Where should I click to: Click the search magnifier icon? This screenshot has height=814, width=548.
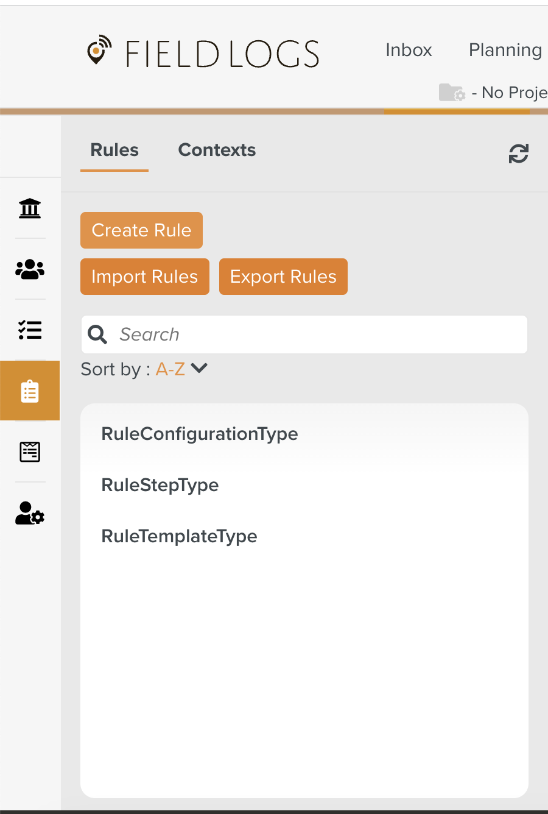pyautogui.click(x=97, y=334)
